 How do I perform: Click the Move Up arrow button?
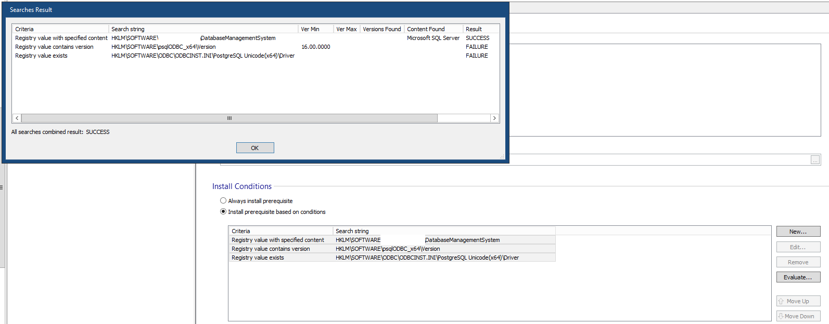[x=798, y=301]
